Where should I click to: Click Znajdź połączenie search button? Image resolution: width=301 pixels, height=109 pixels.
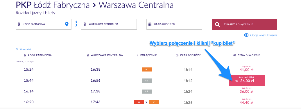(x=244, y=24)
